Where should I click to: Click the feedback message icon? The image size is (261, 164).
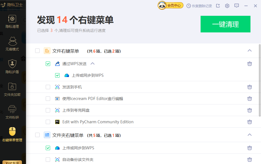coord(237,6)
